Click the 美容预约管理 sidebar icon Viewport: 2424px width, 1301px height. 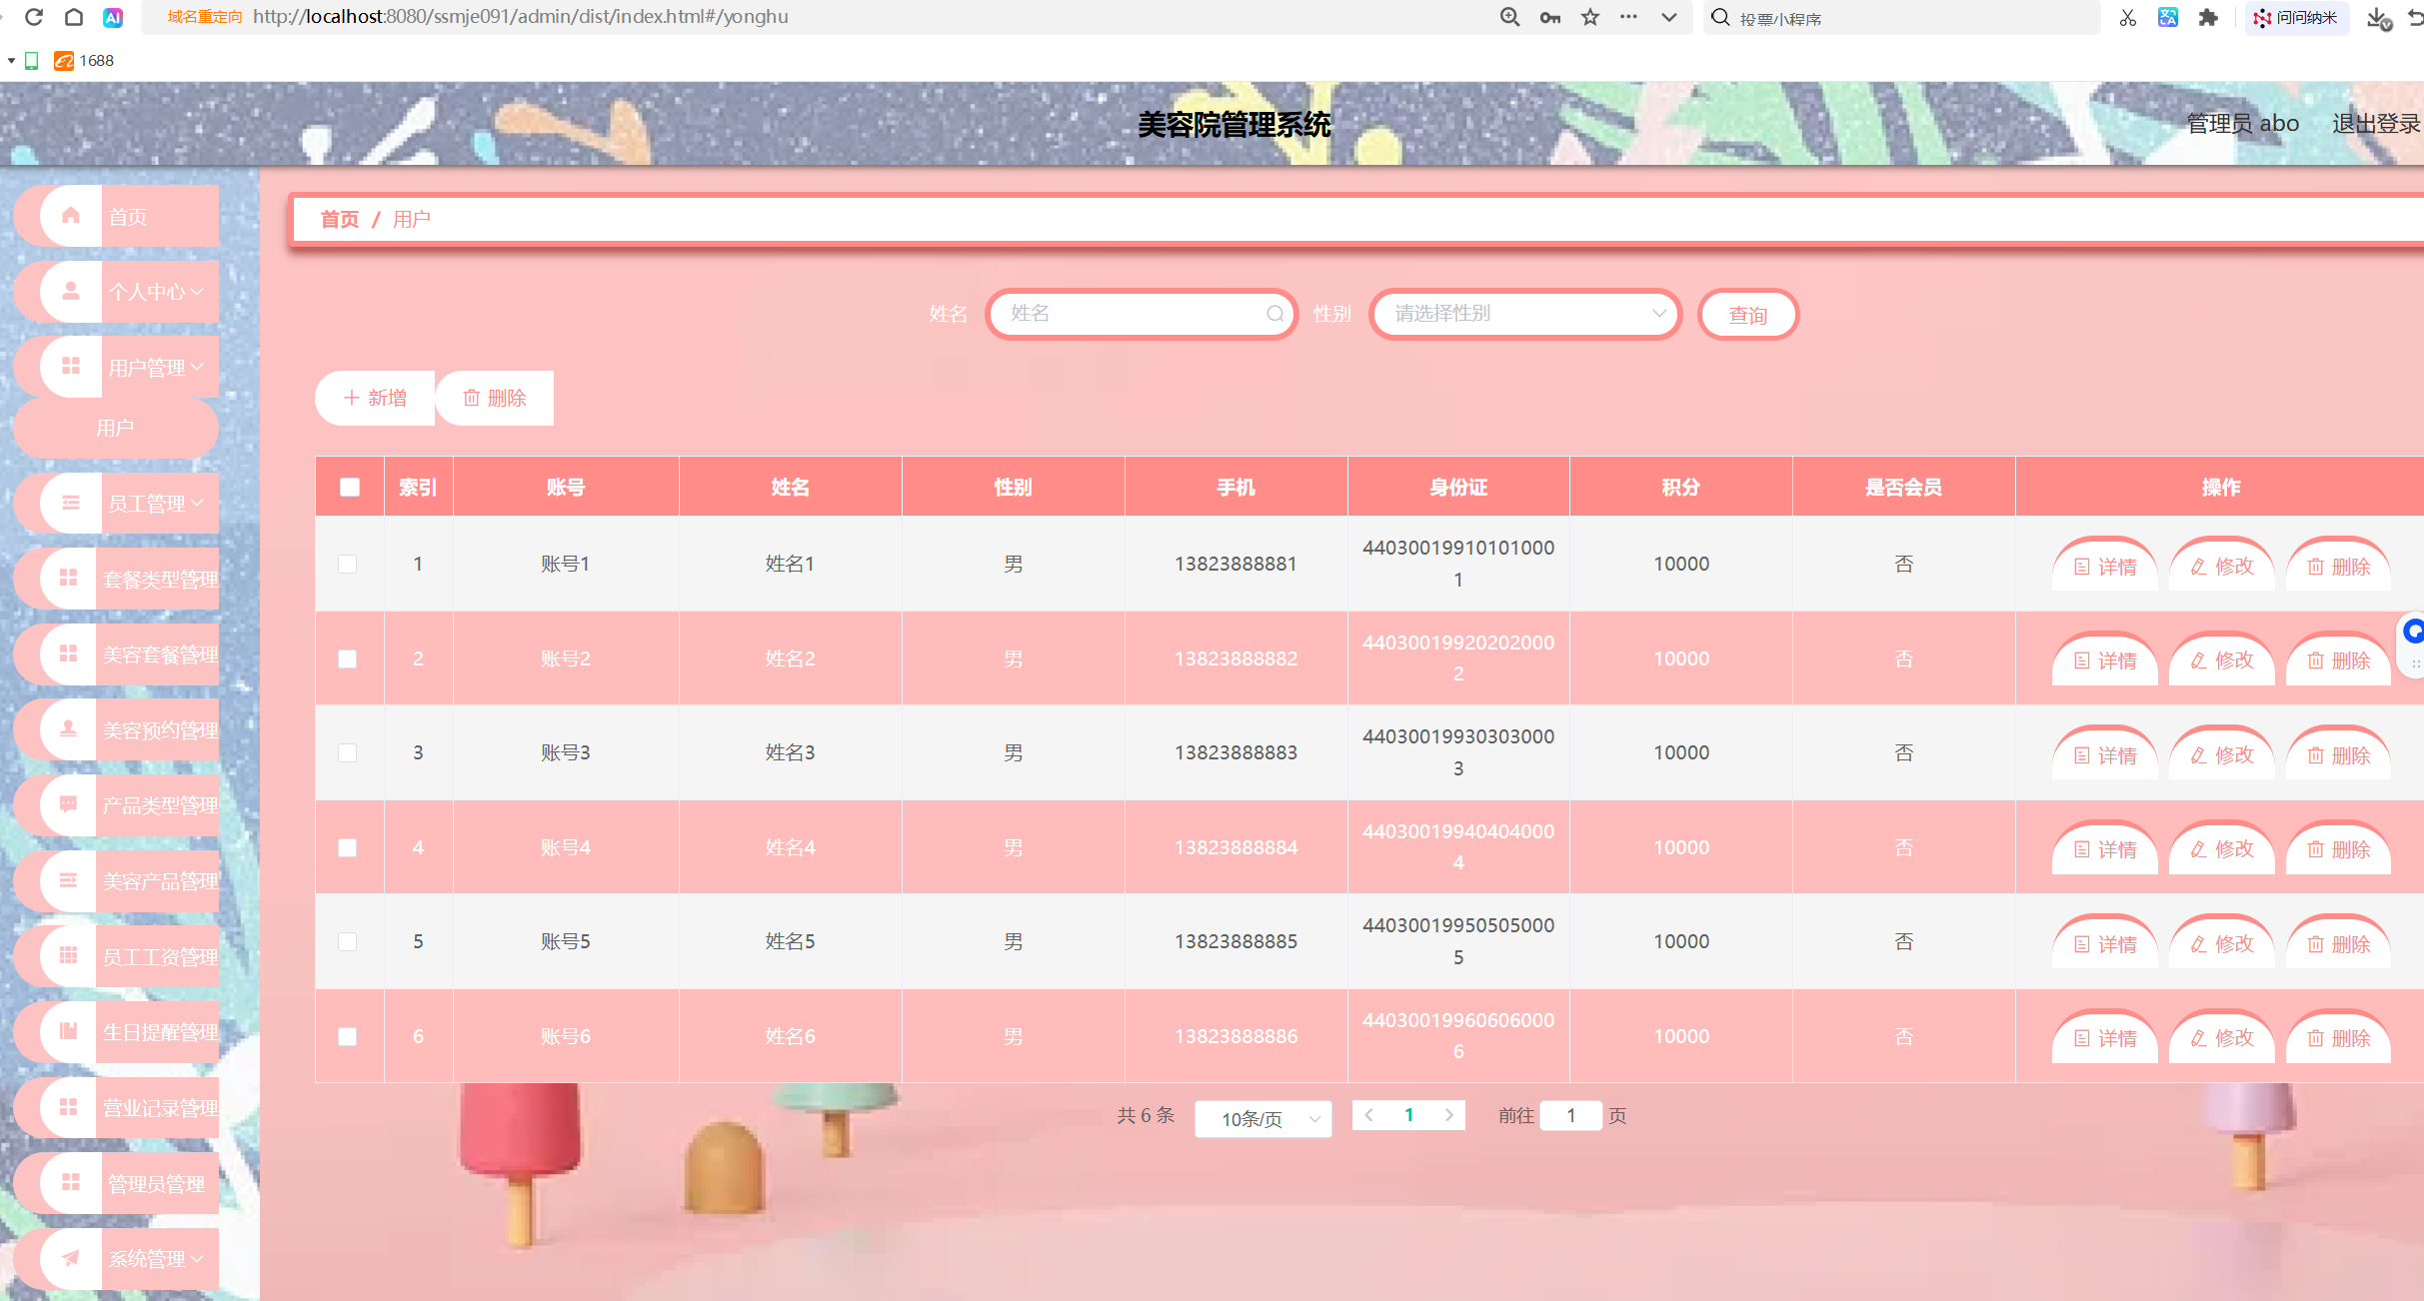69,729
